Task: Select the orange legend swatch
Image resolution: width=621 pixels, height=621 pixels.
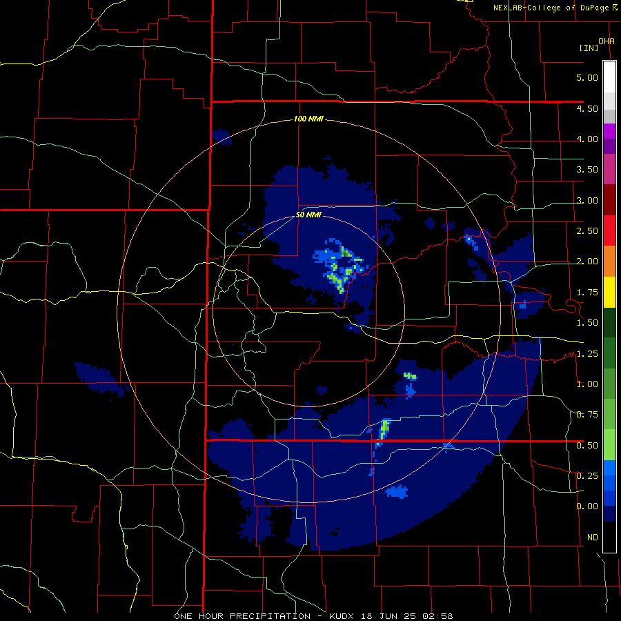Action: [609, 261]
